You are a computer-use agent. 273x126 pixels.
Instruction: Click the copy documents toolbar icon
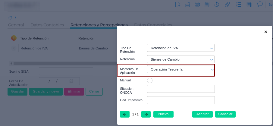207,4
